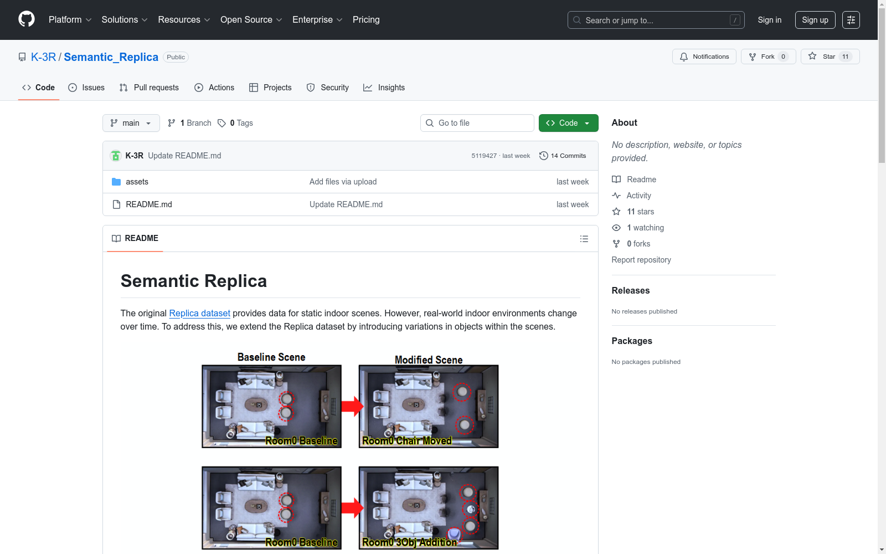This screenshot has height=554, width=886.
Task: Select the README tab header
Action: tap(135, 238)
